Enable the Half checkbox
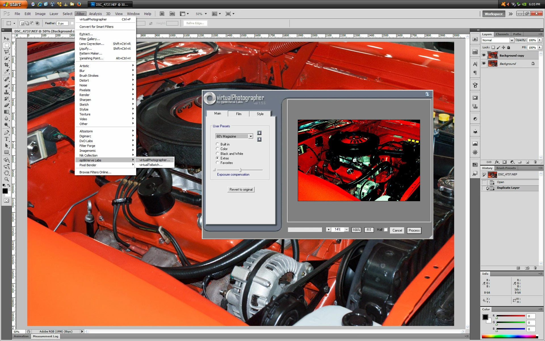 tap(385, 230)
